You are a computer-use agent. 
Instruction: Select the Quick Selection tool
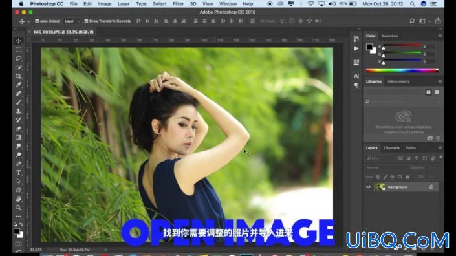tap(18, 67)
